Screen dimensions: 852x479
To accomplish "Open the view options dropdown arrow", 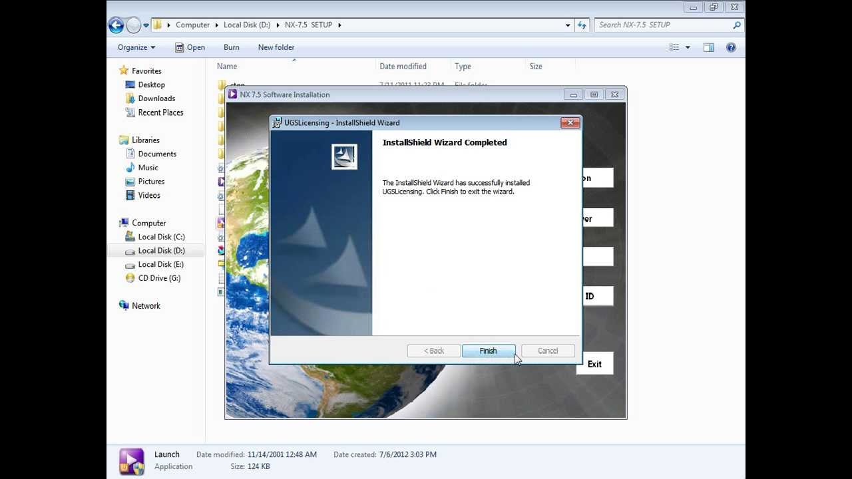I will coord(688,47).
